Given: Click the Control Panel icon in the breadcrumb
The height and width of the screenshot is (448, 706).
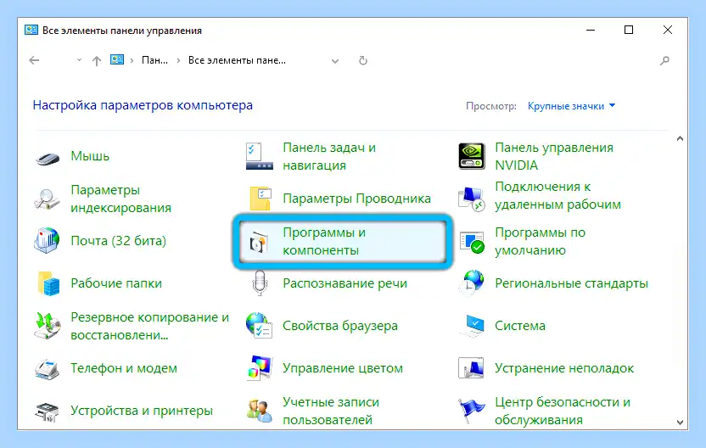Looking at the screenshot, I should click(117, 59).
